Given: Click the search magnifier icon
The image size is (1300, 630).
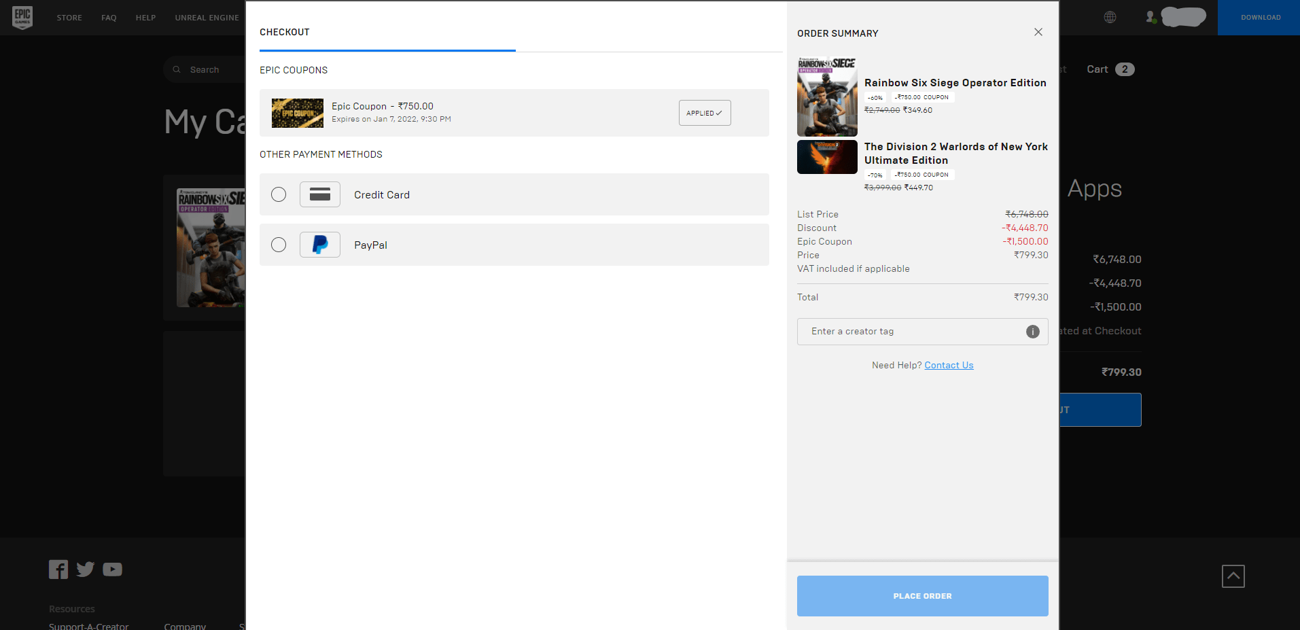Looking at the screenshot, I should click(x=177, y=69).
